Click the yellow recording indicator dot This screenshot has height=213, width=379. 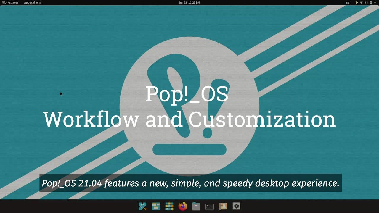pyautogui.click(x=356, y=3)
